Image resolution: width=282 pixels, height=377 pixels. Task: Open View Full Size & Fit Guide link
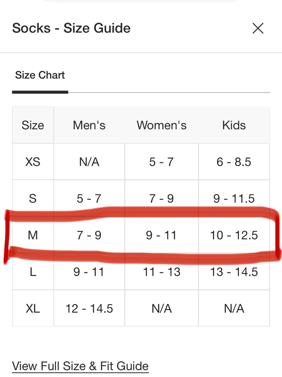pos(80,366)
